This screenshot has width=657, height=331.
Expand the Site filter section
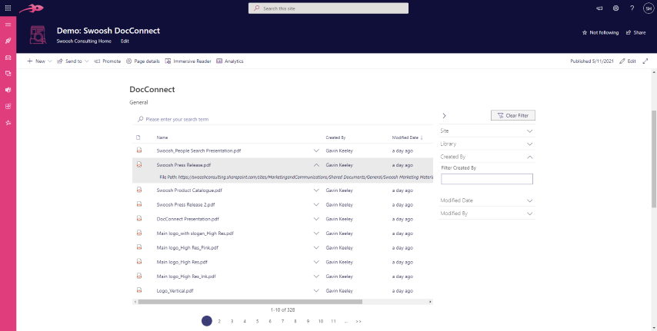click(x=487, y=131)
